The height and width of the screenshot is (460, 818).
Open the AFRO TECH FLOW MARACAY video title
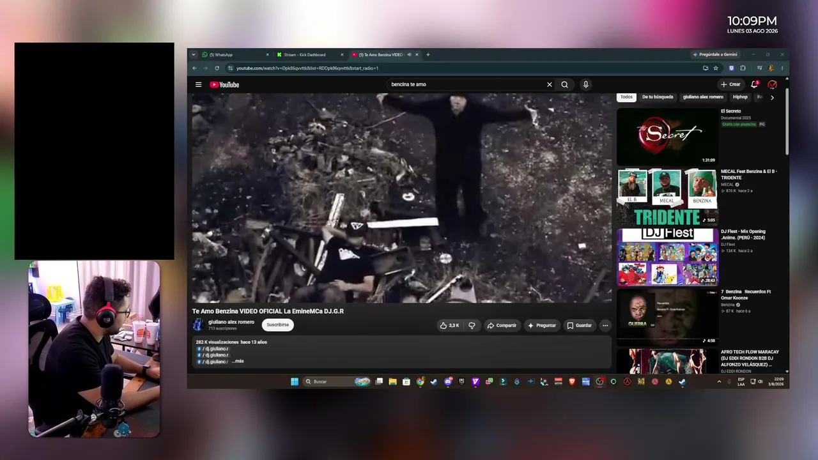[x=750, y=358]
